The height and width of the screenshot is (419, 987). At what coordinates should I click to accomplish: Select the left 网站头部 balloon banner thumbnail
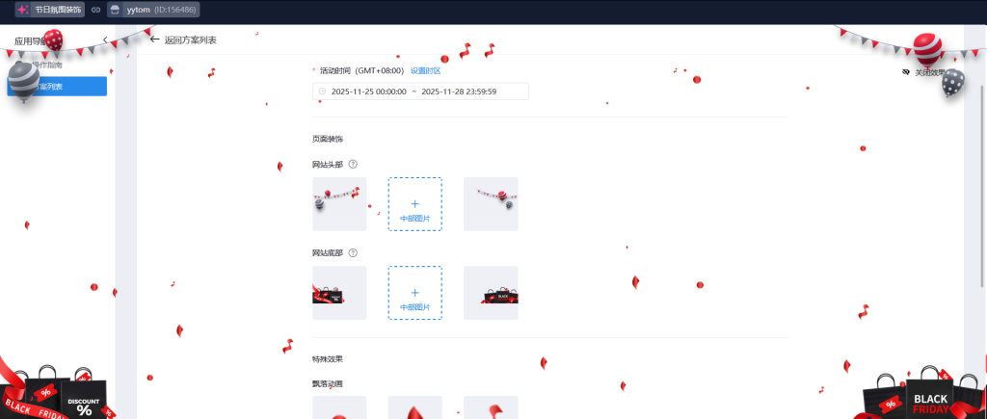click(339, 203)
